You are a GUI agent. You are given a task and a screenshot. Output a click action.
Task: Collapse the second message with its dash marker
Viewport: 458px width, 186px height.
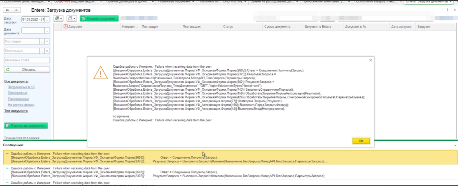pos(7,168)
